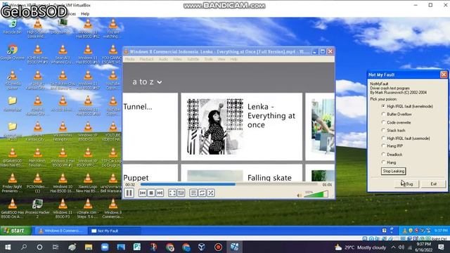Open VLC Audio menu
450x253 pixels.
(163, 59)
